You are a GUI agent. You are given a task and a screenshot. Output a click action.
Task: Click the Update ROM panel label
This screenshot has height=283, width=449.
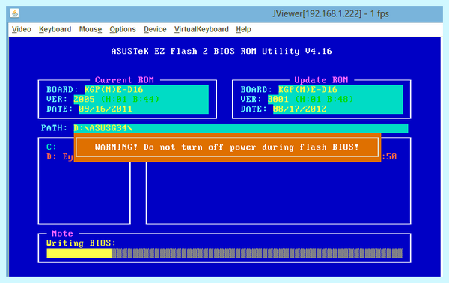(x=321, y=79)
